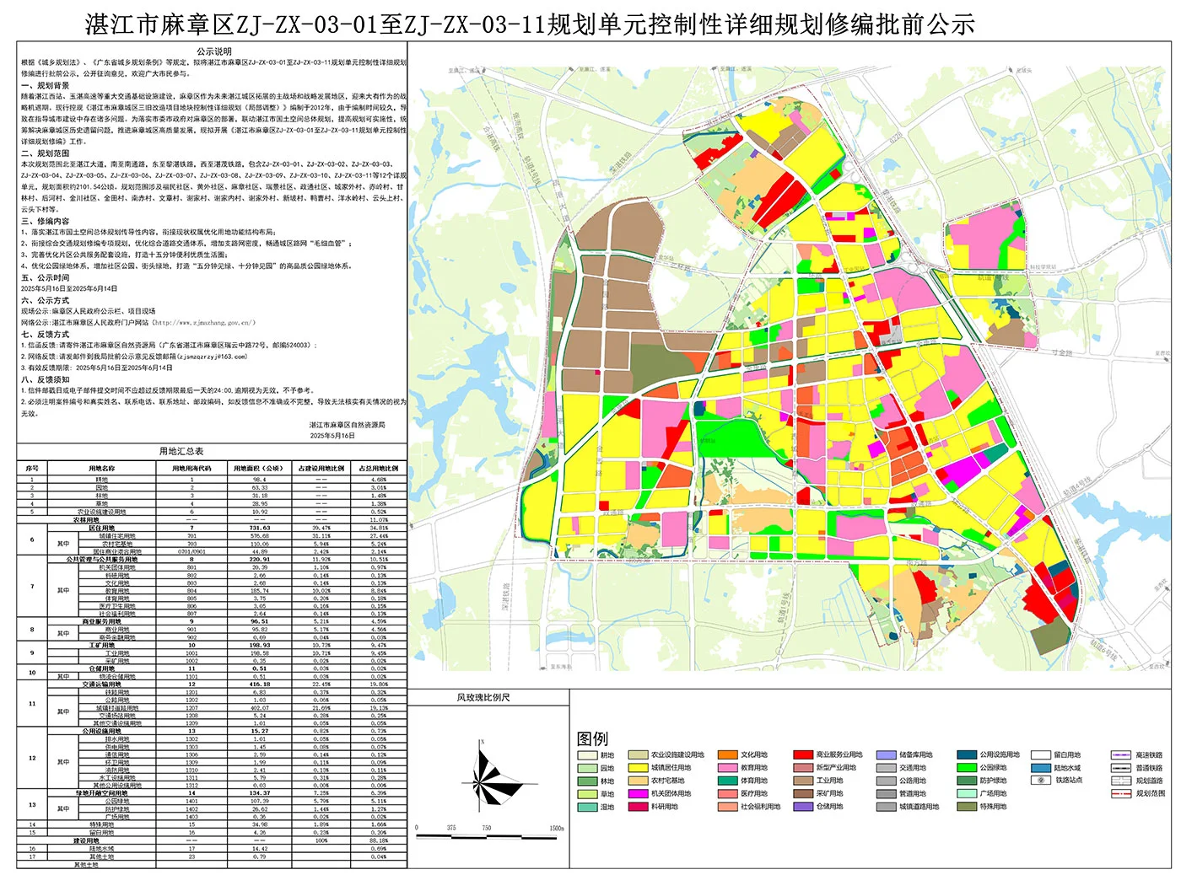Screen dimensions: 1181x875
Task: Click the 湛江市麻章区自然资源局 signature line
Action: (347, 425)
